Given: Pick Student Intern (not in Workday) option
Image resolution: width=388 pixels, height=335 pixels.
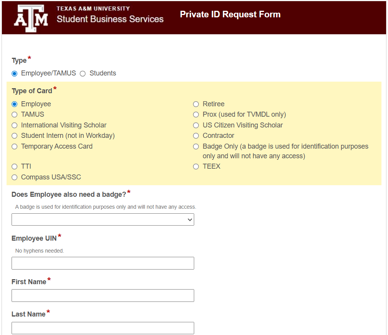Looking at the screenshot, I should click(14, 136).
